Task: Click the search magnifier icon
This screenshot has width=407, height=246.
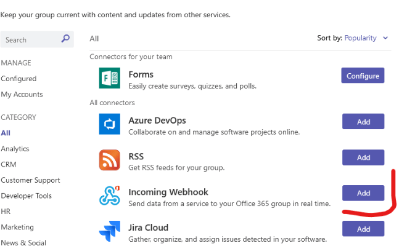Action: (65, 39)
